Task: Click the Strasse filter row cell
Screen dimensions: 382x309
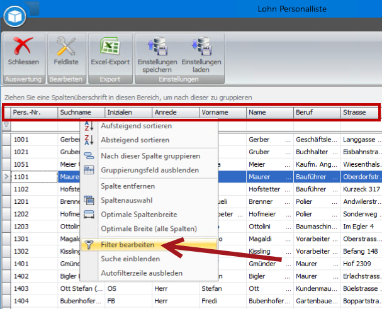Action: tap(361, 125)
